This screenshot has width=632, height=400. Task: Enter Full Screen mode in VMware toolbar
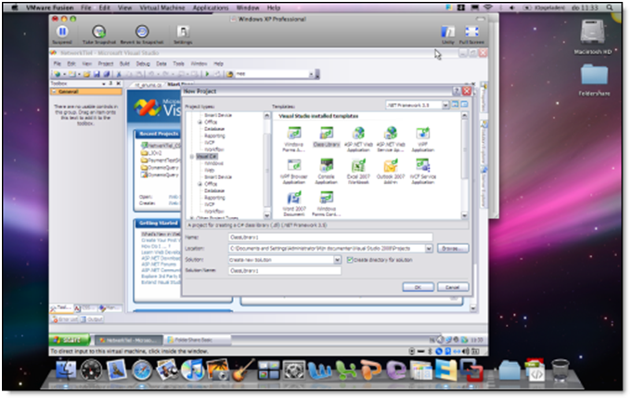point(471,32)
